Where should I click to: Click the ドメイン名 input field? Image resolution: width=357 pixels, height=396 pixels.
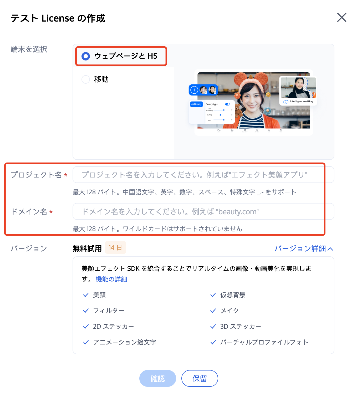pyautogui.click(x=203, y=211)
